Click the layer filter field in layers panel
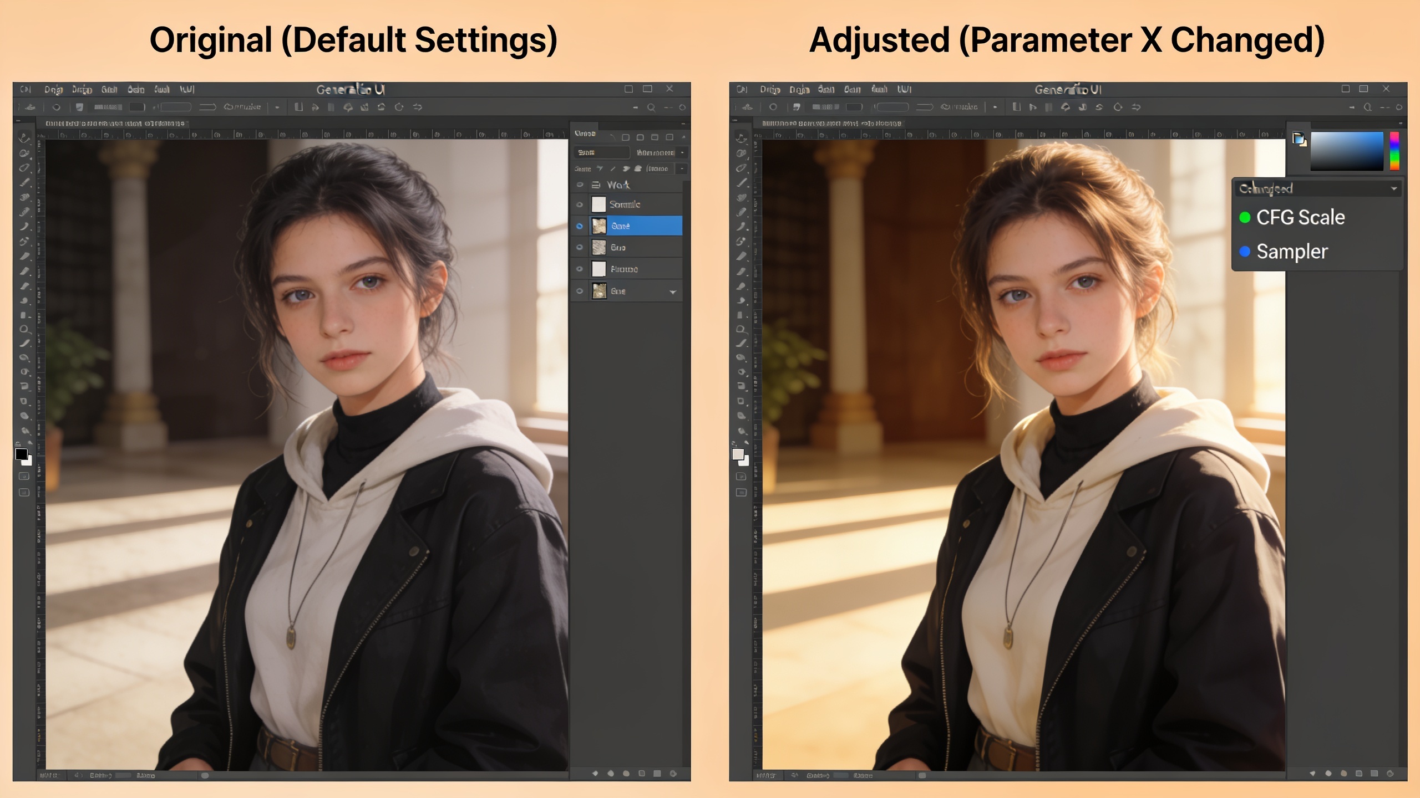Viewport: 1420px width, 798px height. (602, 152)
